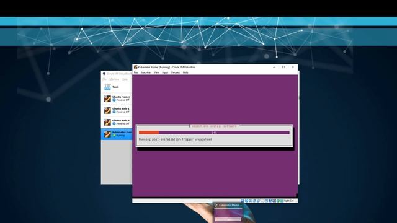Open the Input menu in VM window
The width and height of the screenshot is (397, 223).
pyautogui.click(x=165, y=72)
